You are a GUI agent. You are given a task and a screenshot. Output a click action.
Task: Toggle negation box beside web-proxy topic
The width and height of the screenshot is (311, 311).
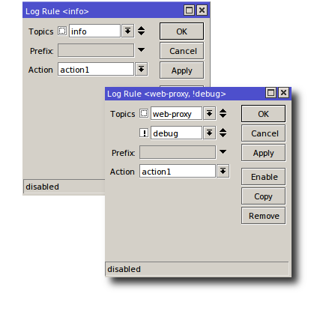coord(144,113)
